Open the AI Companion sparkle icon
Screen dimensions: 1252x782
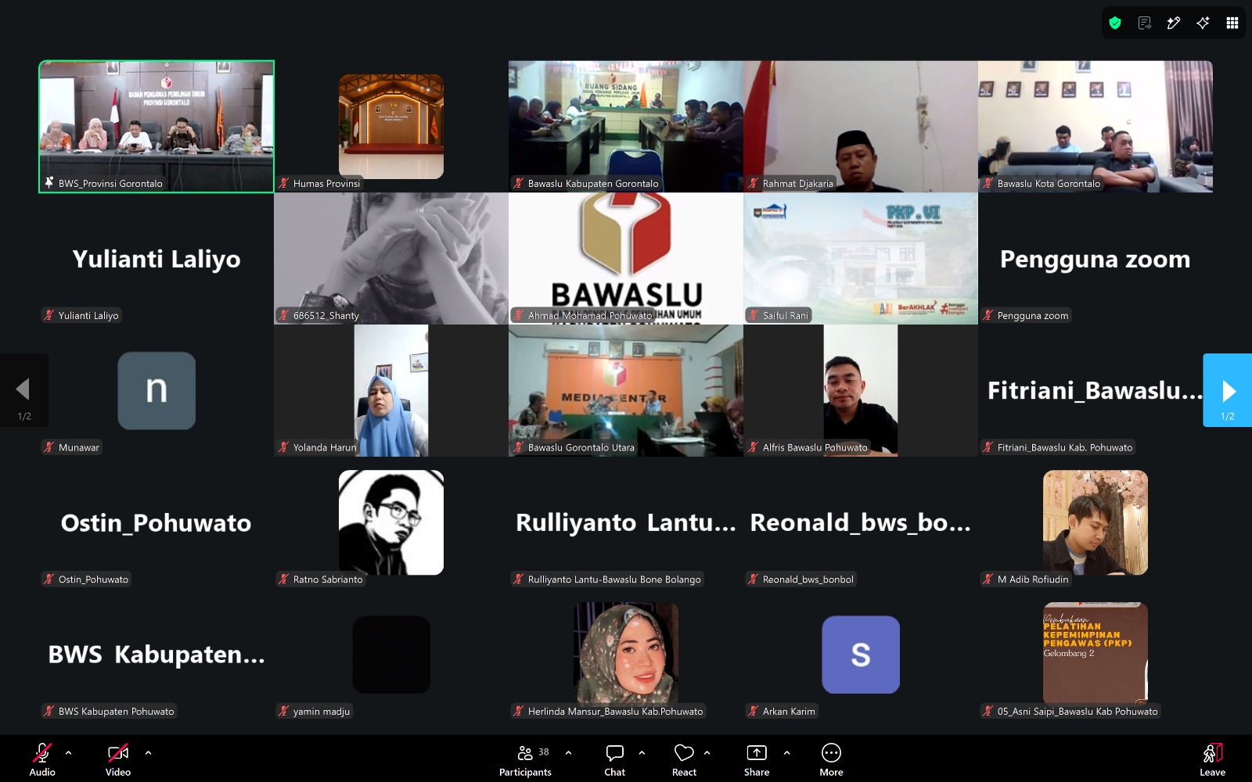(1203, 23)
